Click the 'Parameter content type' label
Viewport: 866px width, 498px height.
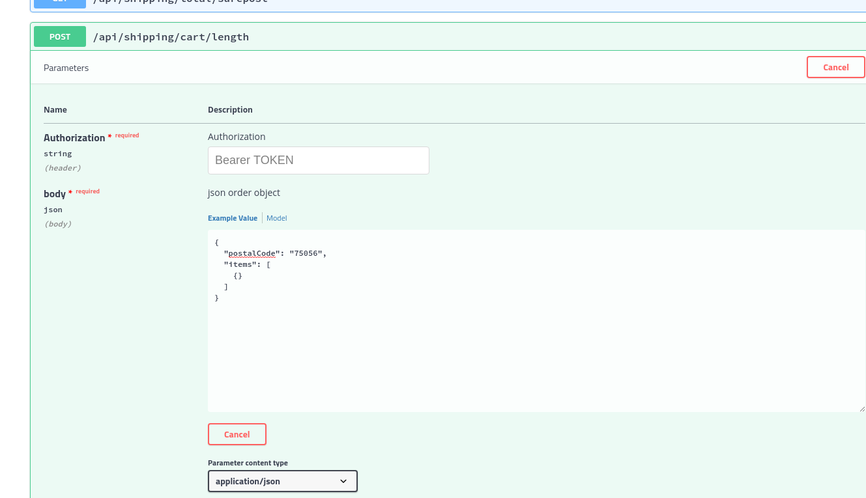(x=248, y=463)
